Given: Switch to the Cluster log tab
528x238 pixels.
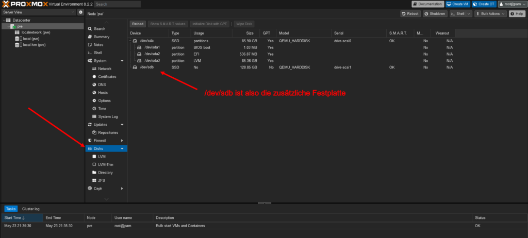Looking at the screenshot, I should tap(30, 209).
